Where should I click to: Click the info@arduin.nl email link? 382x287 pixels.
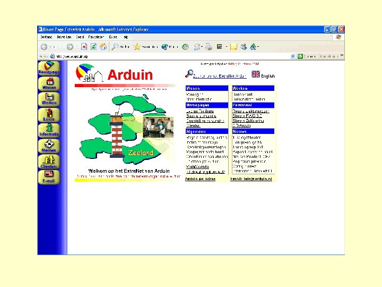click(x=251, y=179)
